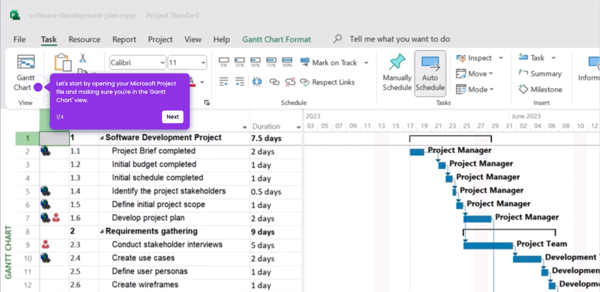Open the task name column filter dropdown
Image resolution: width=600 pixels, height=292 pixels.
click(245, 127)
